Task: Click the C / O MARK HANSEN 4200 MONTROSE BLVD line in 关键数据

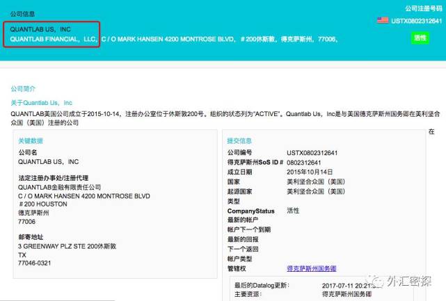Action: pos(84,196)
